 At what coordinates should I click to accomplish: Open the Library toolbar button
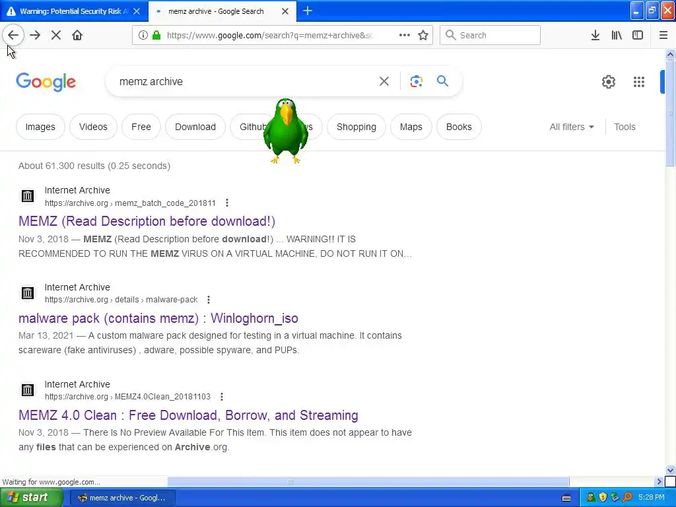click(617, 36)
